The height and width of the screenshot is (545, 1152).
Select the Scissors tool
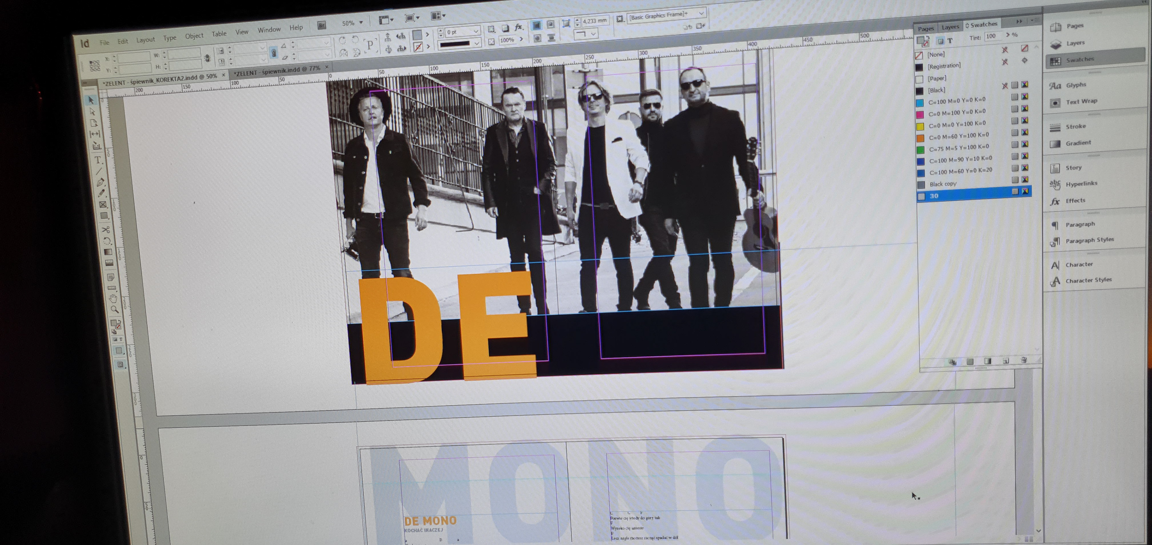coord(106,230)
